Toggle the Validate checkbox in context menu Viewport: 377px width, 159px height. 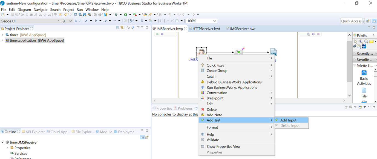[x=203, y=140]
